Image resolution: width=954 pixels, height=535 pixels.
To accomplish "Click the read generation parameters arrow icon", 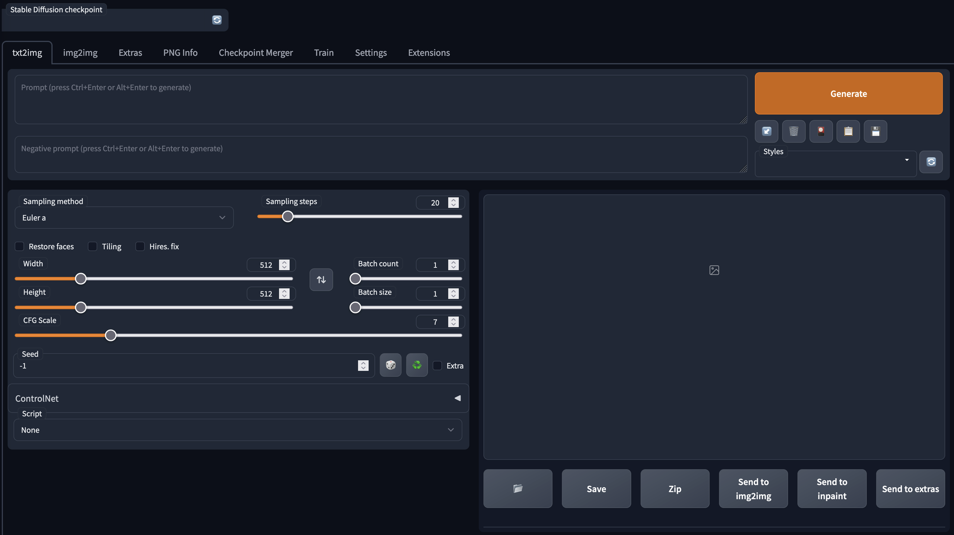I will [x=767, y=132].
